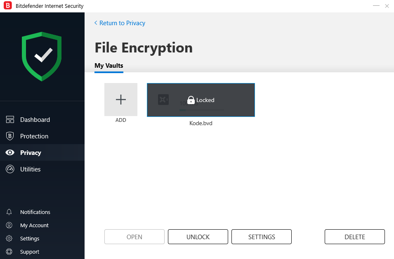The width and height of the screenshot is (394, 259).
Task: Click the Kode.bvd file name label
Action: pyautogui.click(x=201, y=123)
